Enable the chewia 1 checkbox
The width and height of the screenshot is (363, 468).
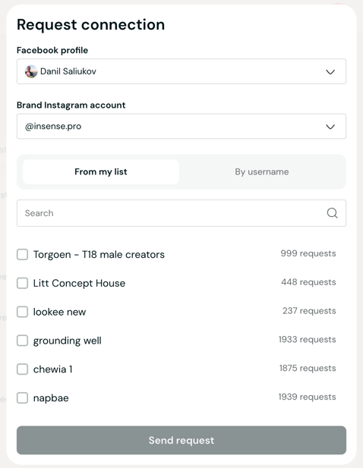click(23, 369)
